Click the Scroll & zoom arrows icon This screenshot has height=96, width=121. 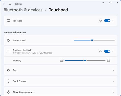(8, 81)
